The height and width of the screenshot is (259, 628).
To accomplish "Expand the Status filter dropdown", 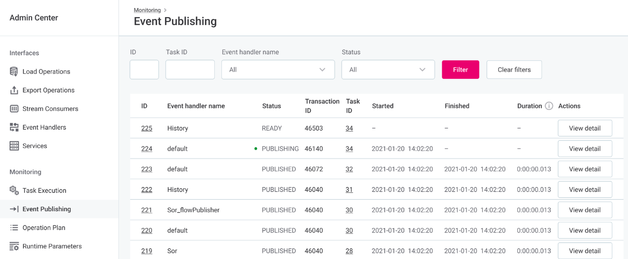I will point(387,70).
